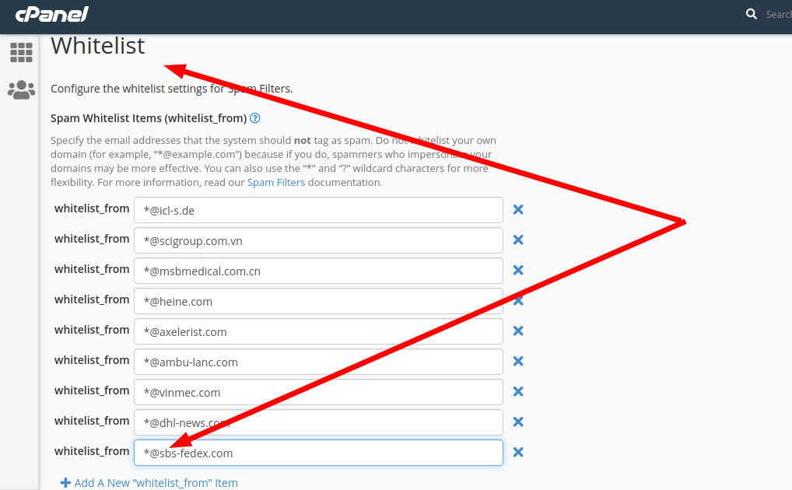This screenshot has height=490, width=792.
Task: Click the Search box in header
Action: 778,15
